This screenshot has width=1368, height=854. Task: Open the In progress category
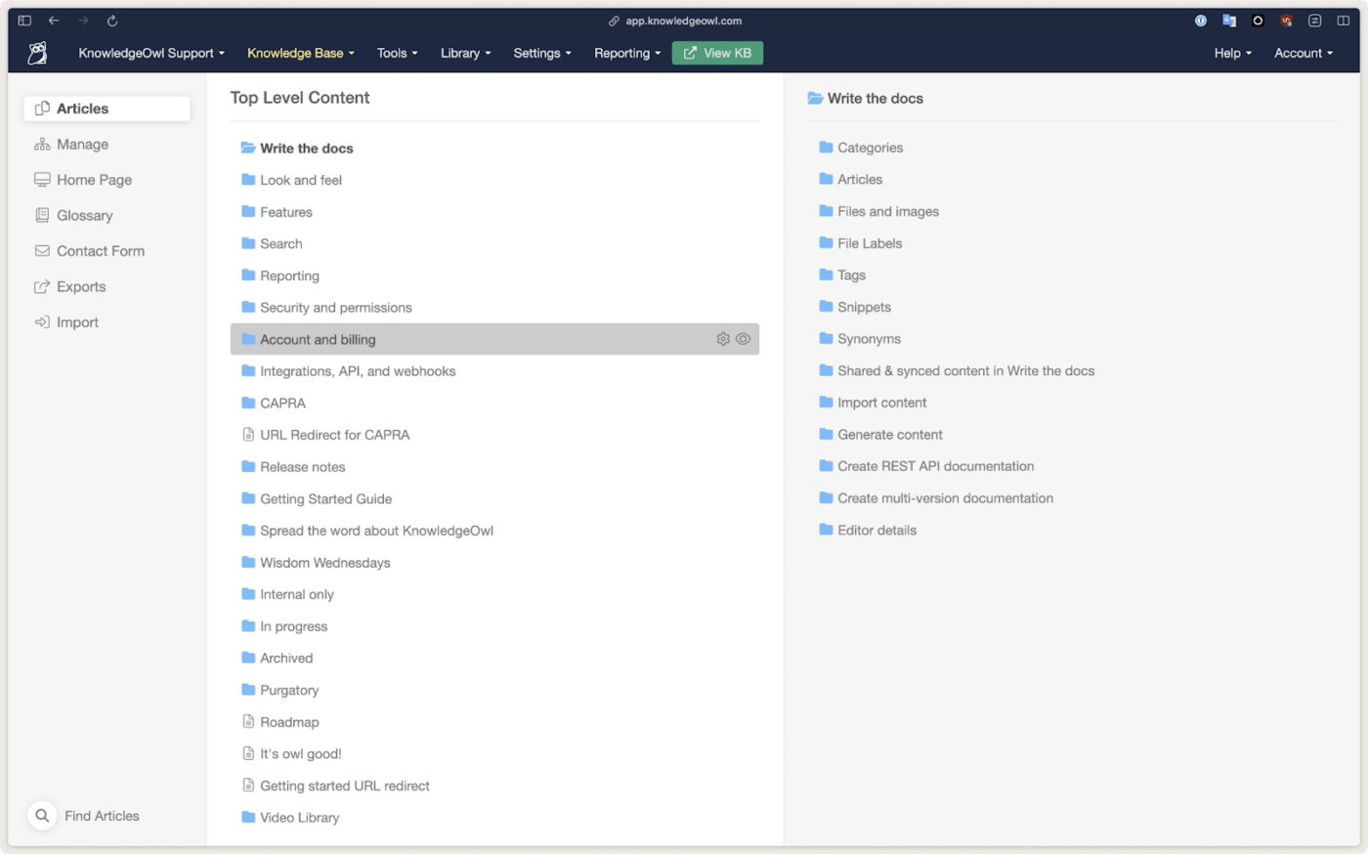click(x=294, y=626)
